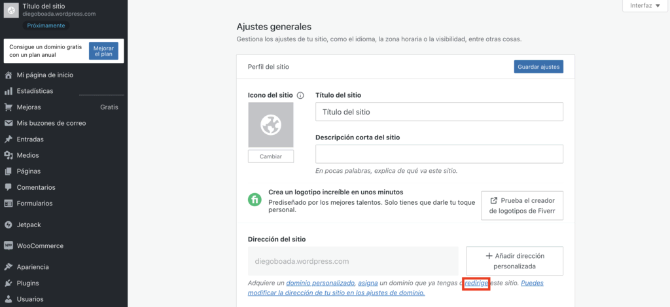Click Añadir dirección personalizada button
The width and height of the screenshot is (670, 307).
(x=514, y=261)
